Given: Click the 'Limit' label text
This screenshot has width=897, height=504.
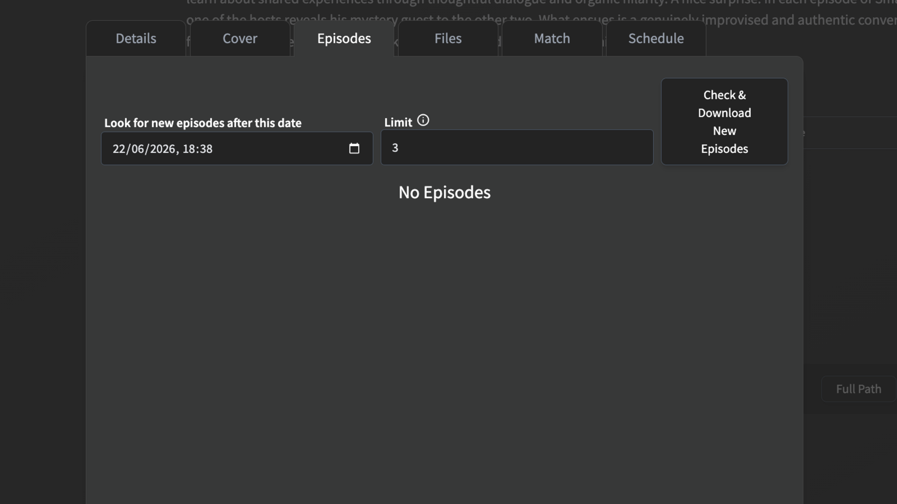Looking at the screenshot, I should point(398,122).
